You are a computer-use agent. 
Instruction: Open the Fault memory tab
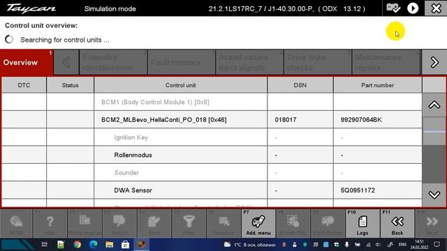[x=182, y=62]
